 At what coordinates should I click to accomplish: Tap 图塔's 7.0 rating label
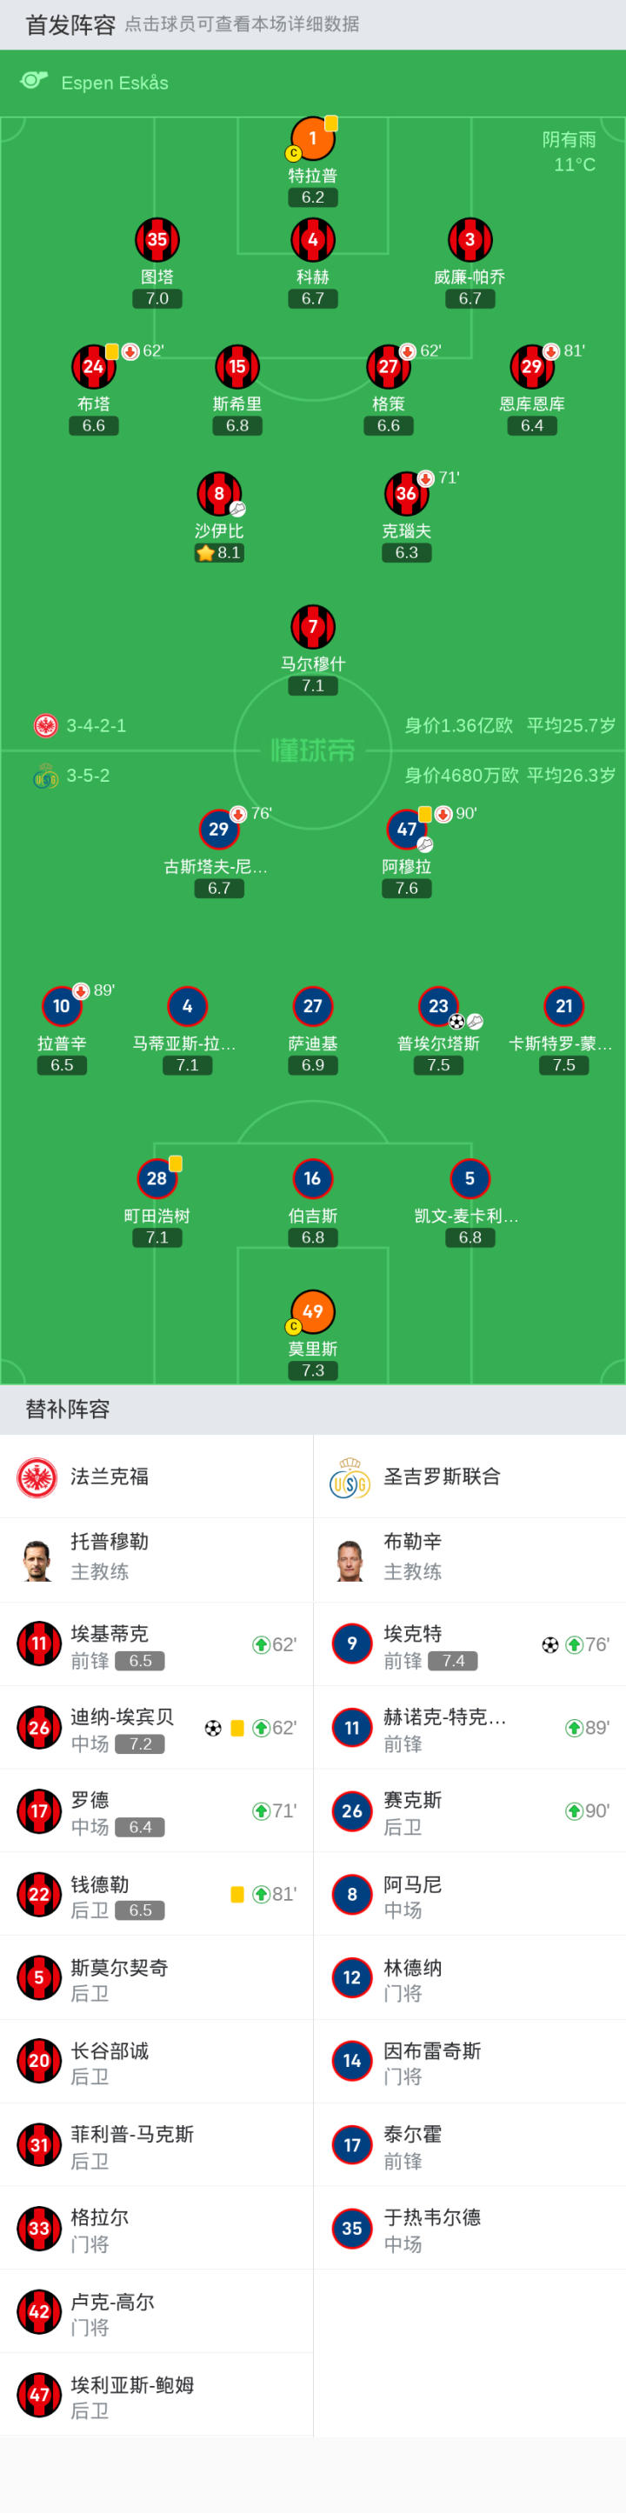(157, 298)
